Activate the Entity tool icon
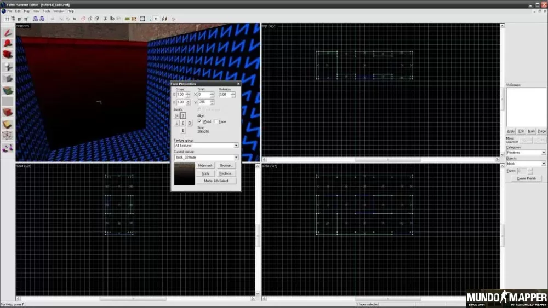The height and width of the screenshot is (308, 548). click(8, 67)
